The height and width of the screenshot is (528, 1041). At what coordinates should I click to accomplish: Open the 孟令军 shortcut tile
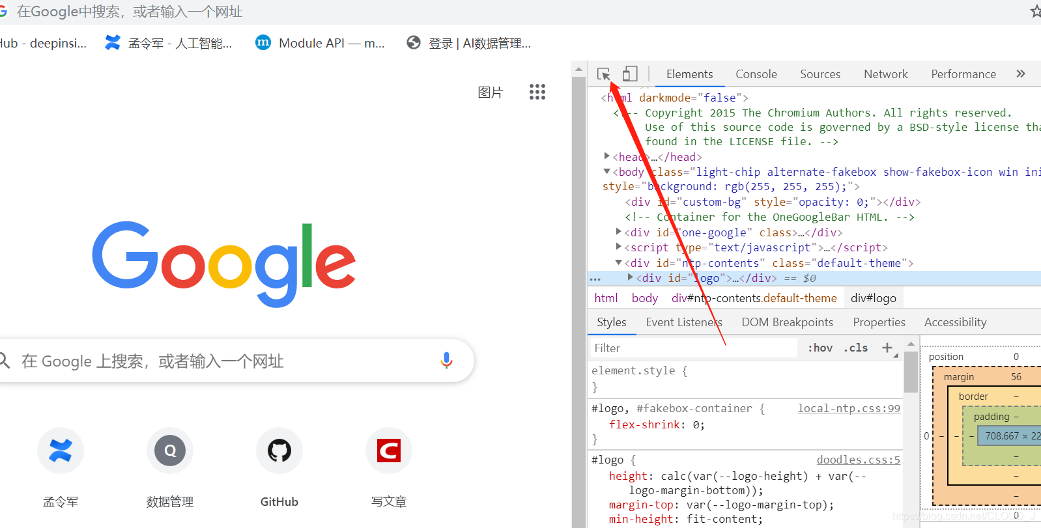pos(61,468)
